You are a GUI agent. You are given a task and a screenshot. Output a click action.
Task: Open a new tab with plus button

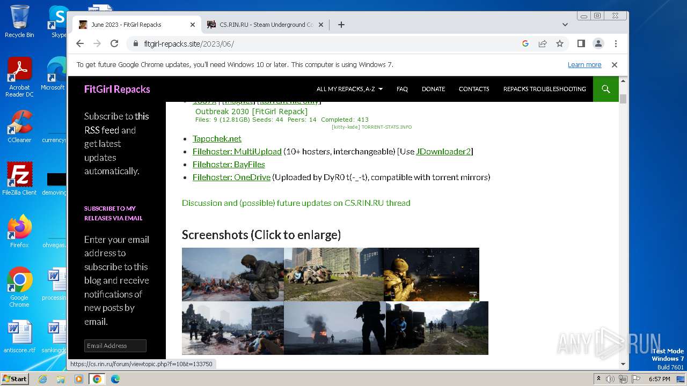pyautogui.click(x=341, y=25)
